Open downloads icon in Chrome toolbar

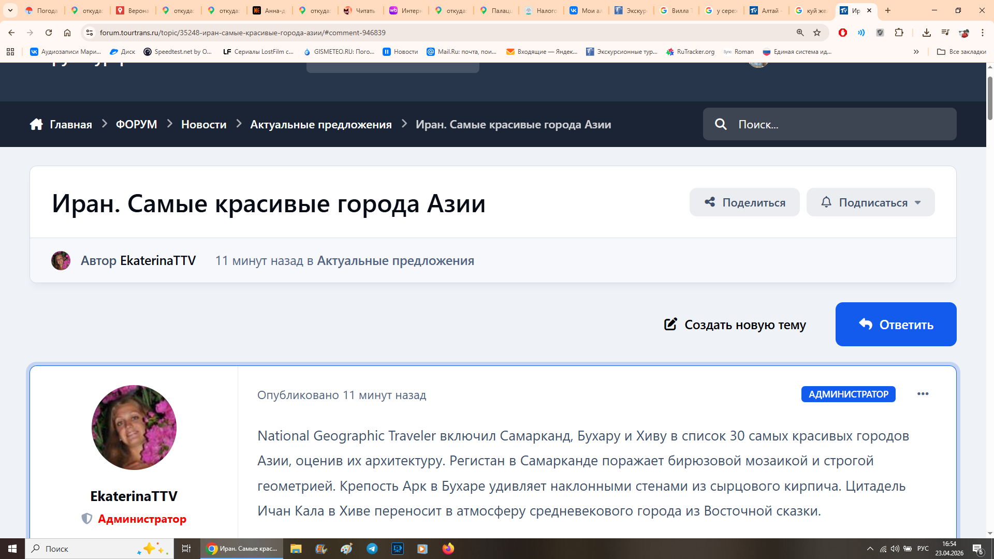coord(927,33)
